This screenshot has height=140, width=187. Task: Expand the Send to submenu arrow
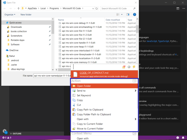tap(135, 91)
